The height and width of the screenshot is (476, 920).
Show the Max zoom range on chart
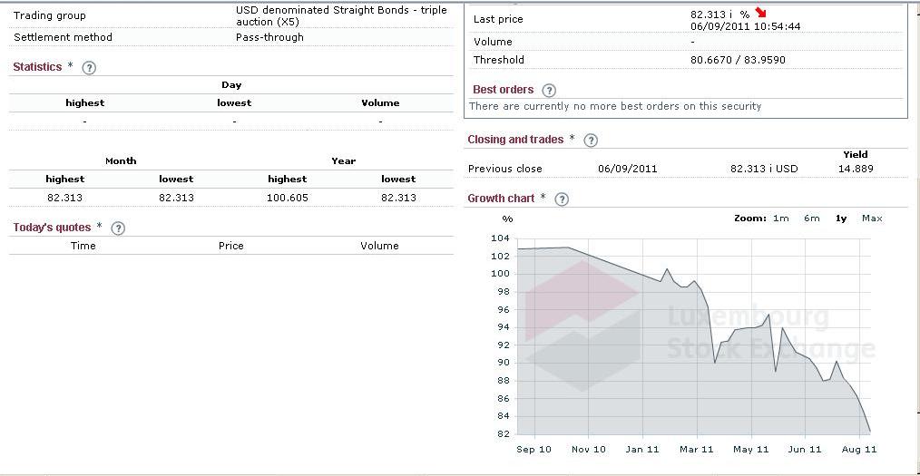(x=872, y=219)
